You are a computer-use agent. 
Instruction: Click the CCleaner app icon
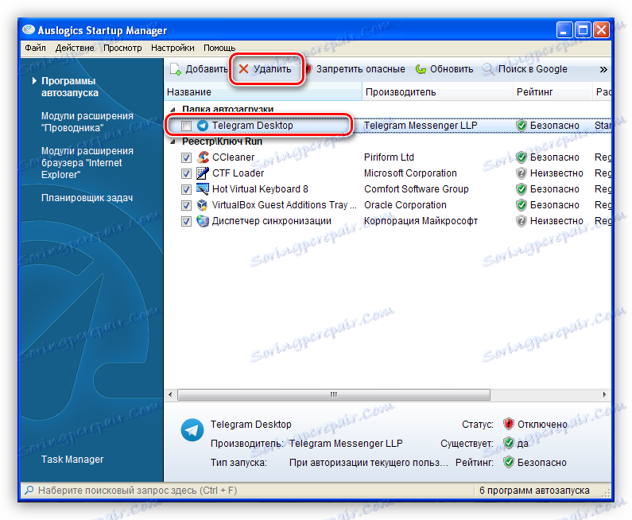[203, 157]
